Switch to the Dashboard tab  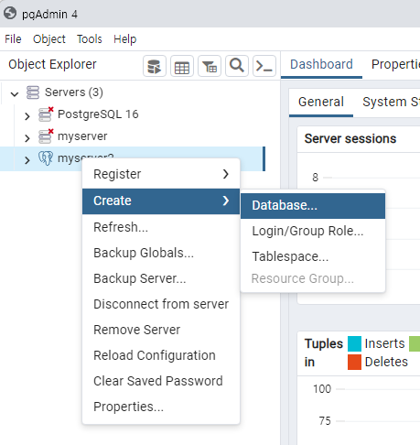pos(321,64)
